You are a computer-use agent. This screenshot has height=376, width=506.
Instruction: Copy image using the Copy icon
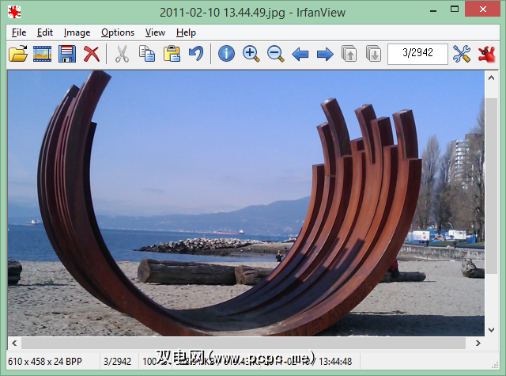coord(147,55)
